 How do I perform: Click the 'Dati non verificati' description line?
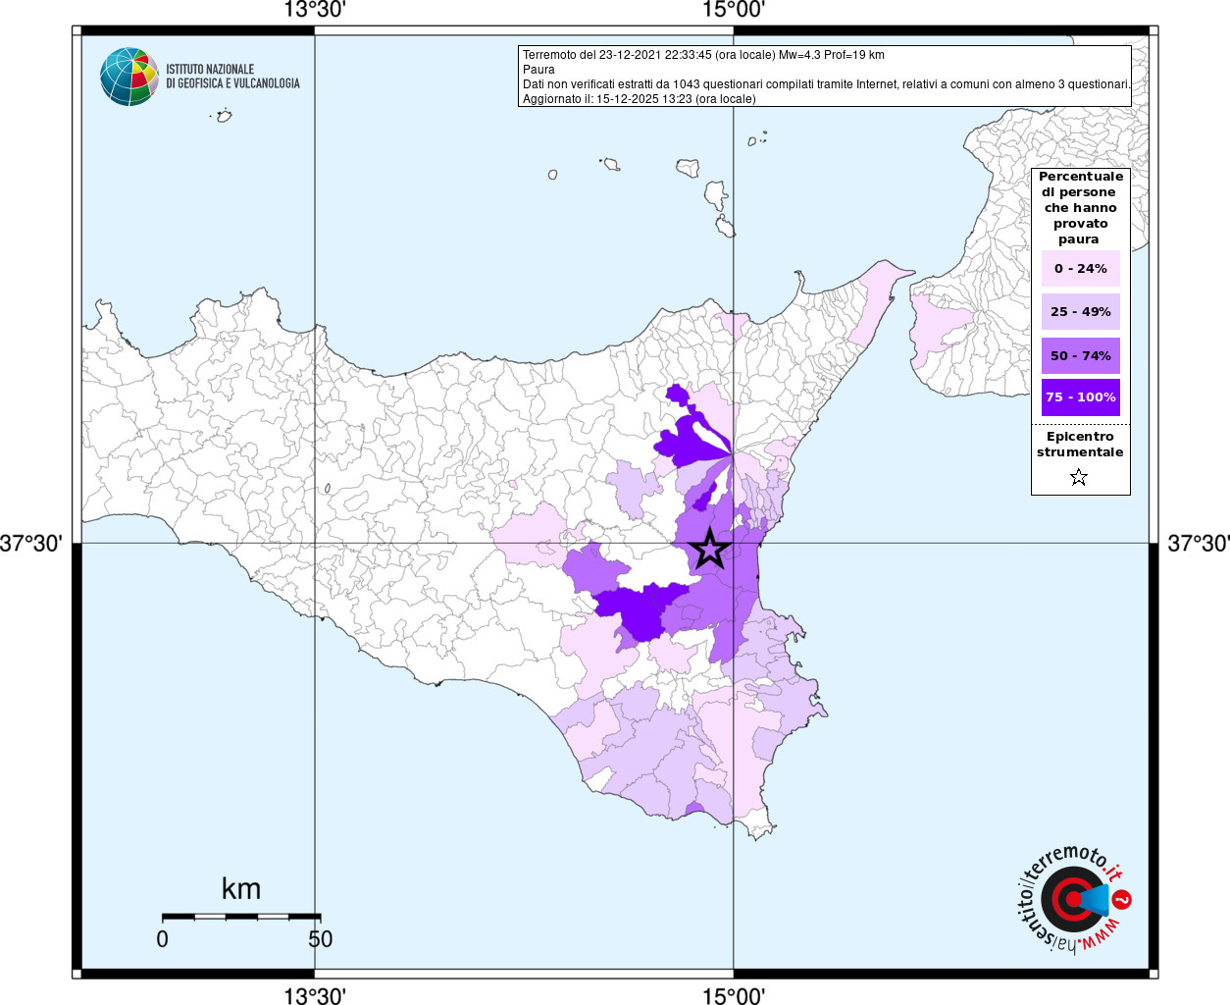[826, 84]
